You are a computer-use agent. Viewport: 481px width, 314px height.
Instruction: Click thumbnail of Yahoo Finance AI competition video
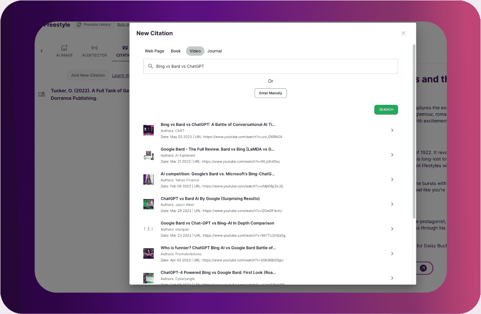(148, 179)
